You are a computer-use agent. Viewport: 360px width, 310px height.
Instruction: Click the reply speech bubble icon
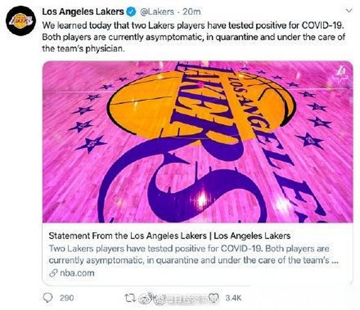click(x=48, y=298)
